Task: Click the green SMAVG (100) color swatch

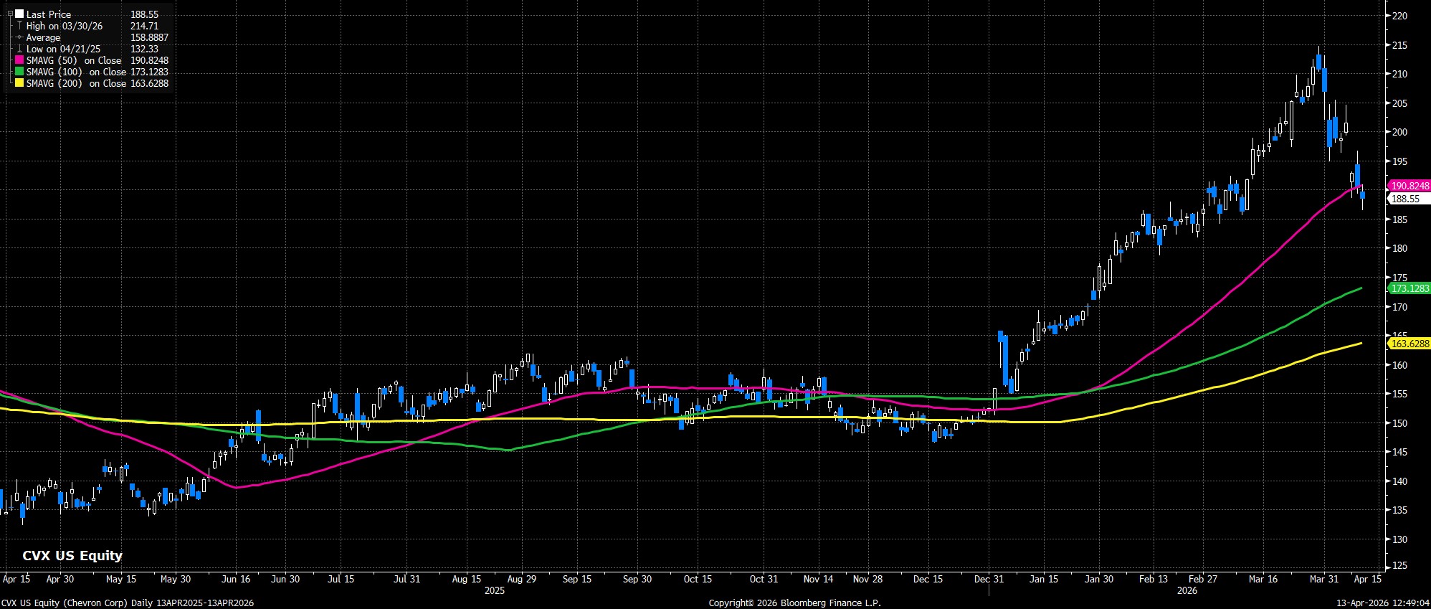Action: [x=19, y=72]
